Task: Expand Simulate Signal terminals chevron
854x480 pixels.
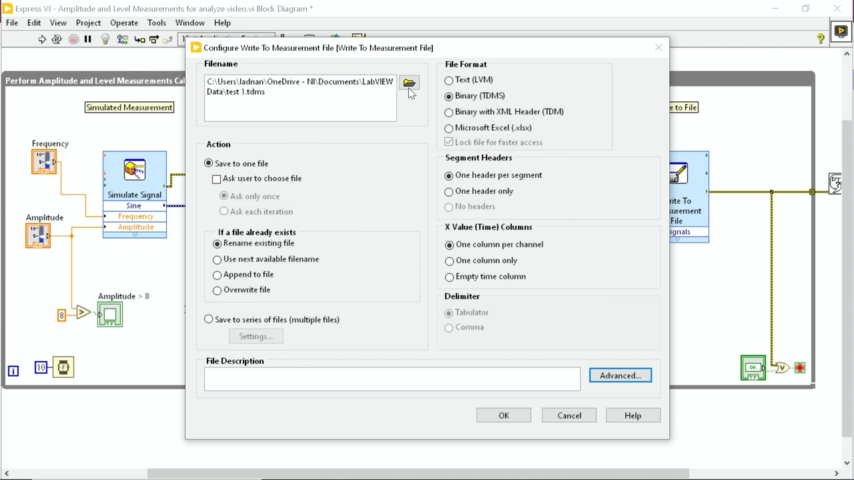Action: (135, 235)
